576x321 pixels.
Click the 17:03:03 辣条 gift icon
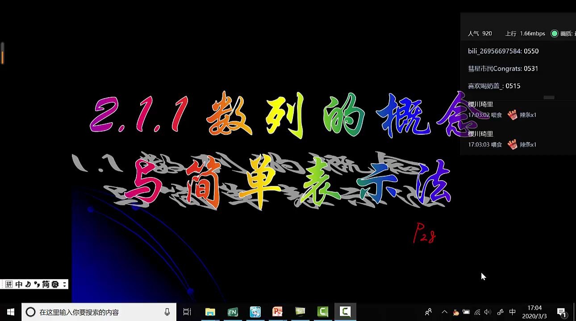click(512, 144)
